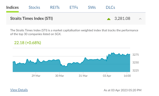The image size is (159, 96).
Task: Click the 30 Mar dip in the chart area
Action: [64, 66]
